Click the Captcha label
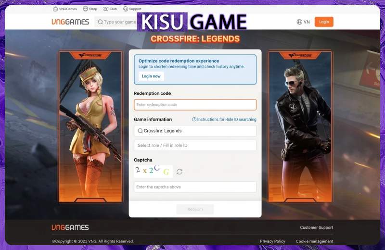The width and height of the screenshot is (385, 250). [143, 160]
